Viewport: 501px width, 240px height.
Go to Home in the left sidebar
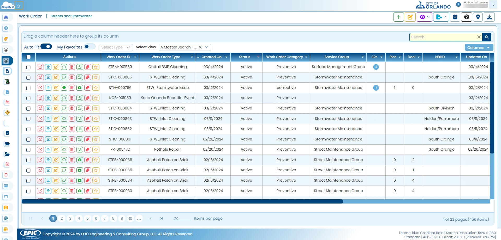6,17
